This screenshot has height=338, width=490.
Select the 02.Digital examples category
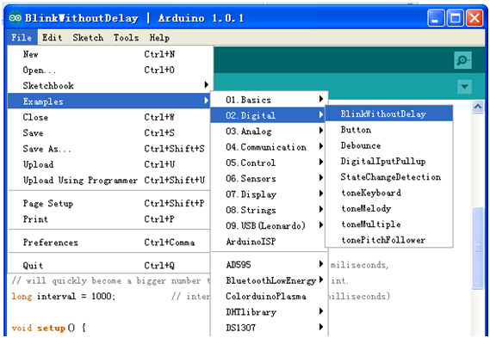(269, 115)
